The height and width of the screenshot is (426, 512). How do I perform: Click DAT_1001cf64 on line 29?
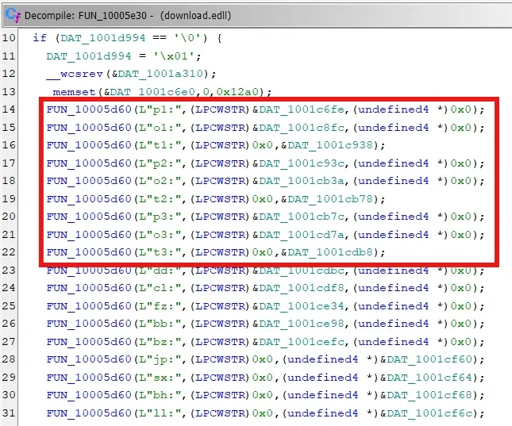[429, 378]
